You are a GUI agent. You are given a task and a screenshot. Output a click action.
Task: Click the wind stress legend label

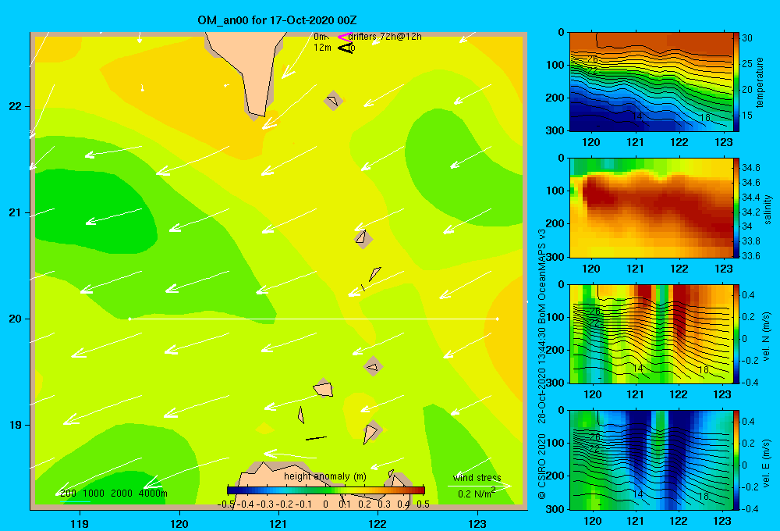point(477,478)
